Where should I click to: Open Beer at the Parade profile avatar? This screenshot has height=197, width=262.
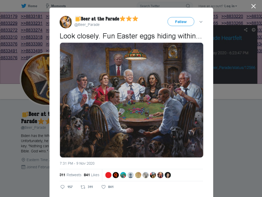click(x=66, y=22)
